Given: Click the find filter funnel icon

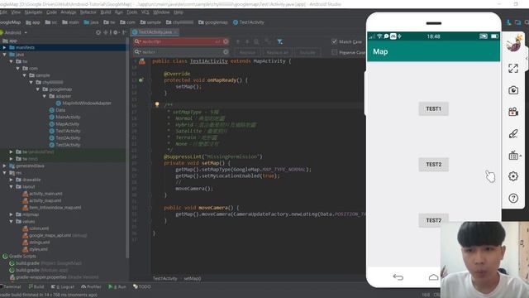Looking at the screenshot, I should click(x=279, y=41).
